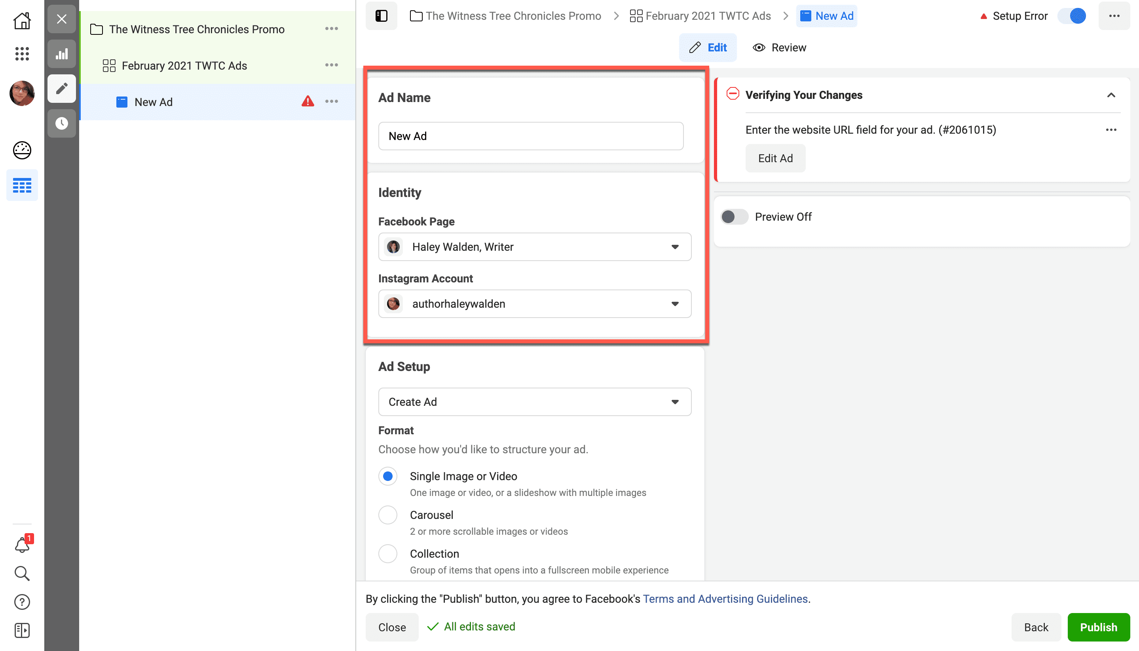Click into the Ad Name field
Image resolution: width=1139 pixels, height=651 pixels.
(x=530, y=136)
